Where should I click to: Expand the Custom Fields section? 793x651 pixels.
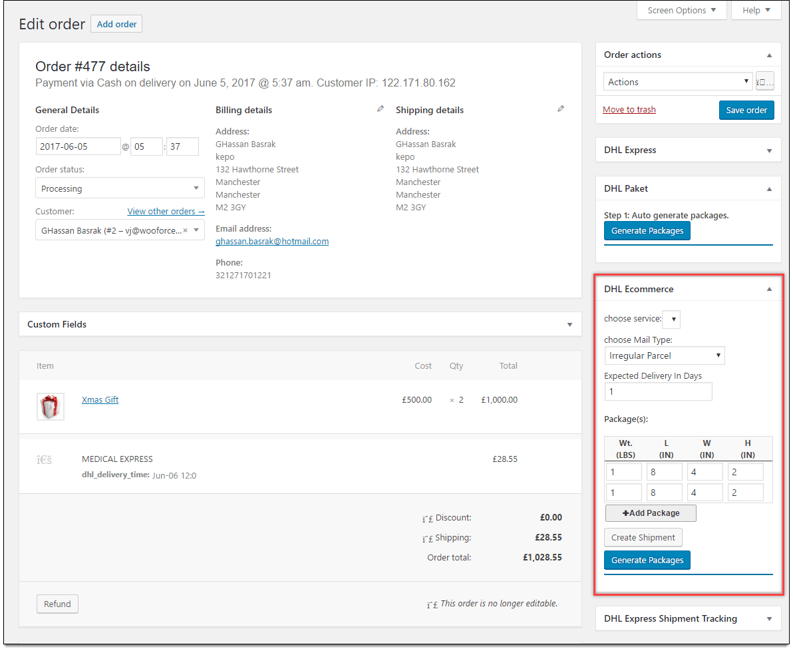(x=569, y=324)
